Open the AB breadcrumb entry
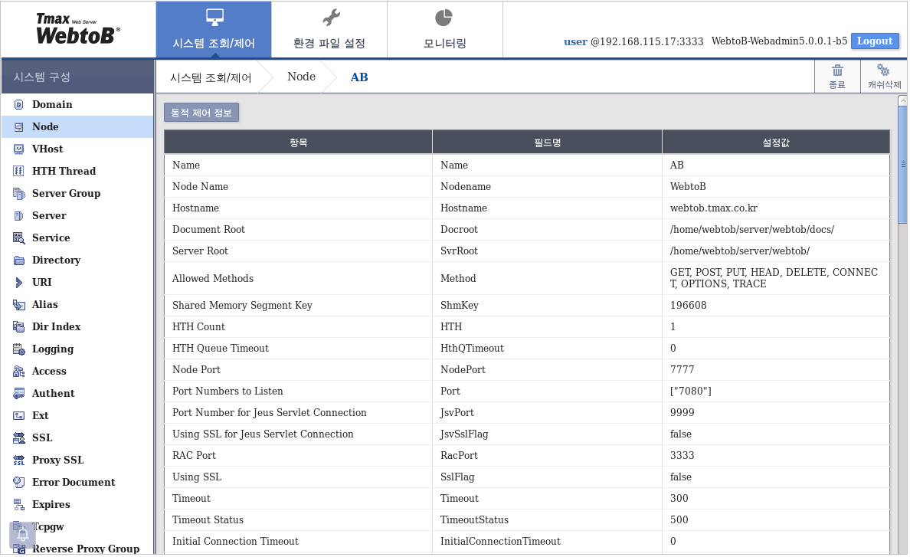This screenshot has height=557, width=910. (x=359, y=77)
